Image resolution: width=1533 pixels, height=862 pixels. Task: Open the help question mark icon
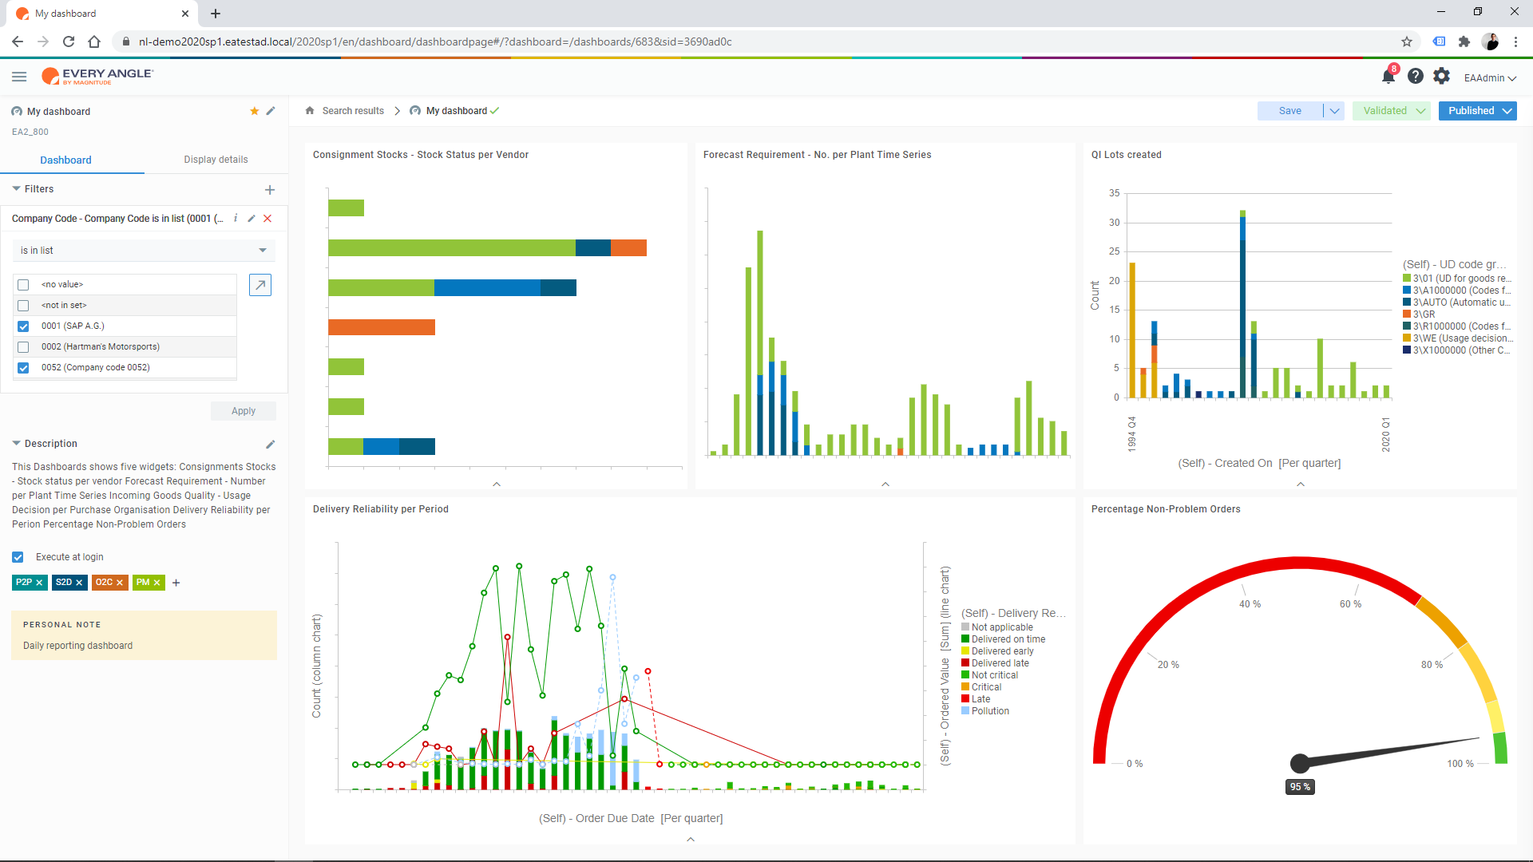pyautogui.click(x=1415, y=77)
